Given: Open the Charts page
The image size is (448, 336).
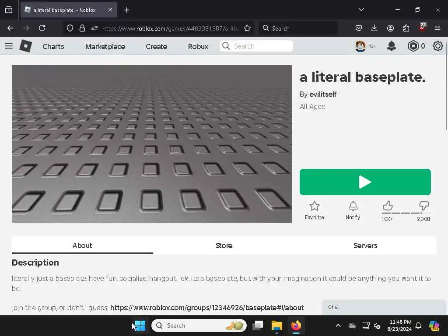Looking at the screenshot, I should click(53, 46).
